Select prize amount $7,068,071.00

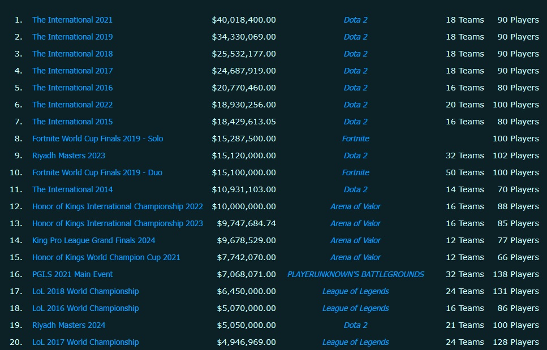click(x=246, y=274)
